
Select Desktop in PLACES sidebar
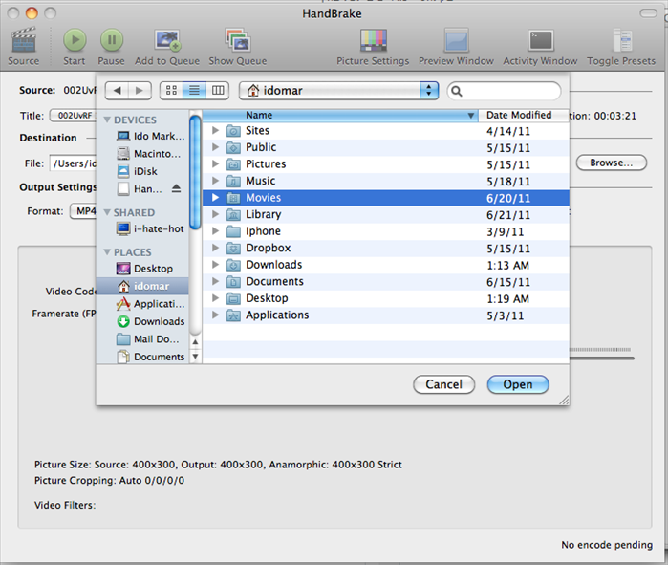[143, 269]
